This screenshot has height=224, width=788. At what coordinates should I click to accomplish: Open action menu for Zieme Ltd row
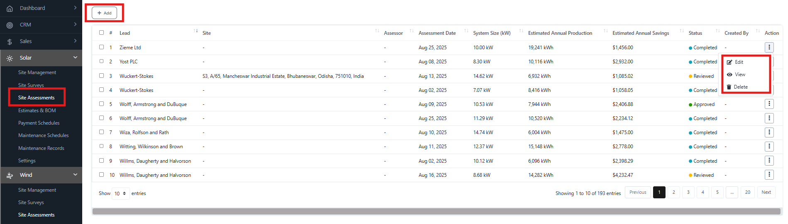coord(769,47)
